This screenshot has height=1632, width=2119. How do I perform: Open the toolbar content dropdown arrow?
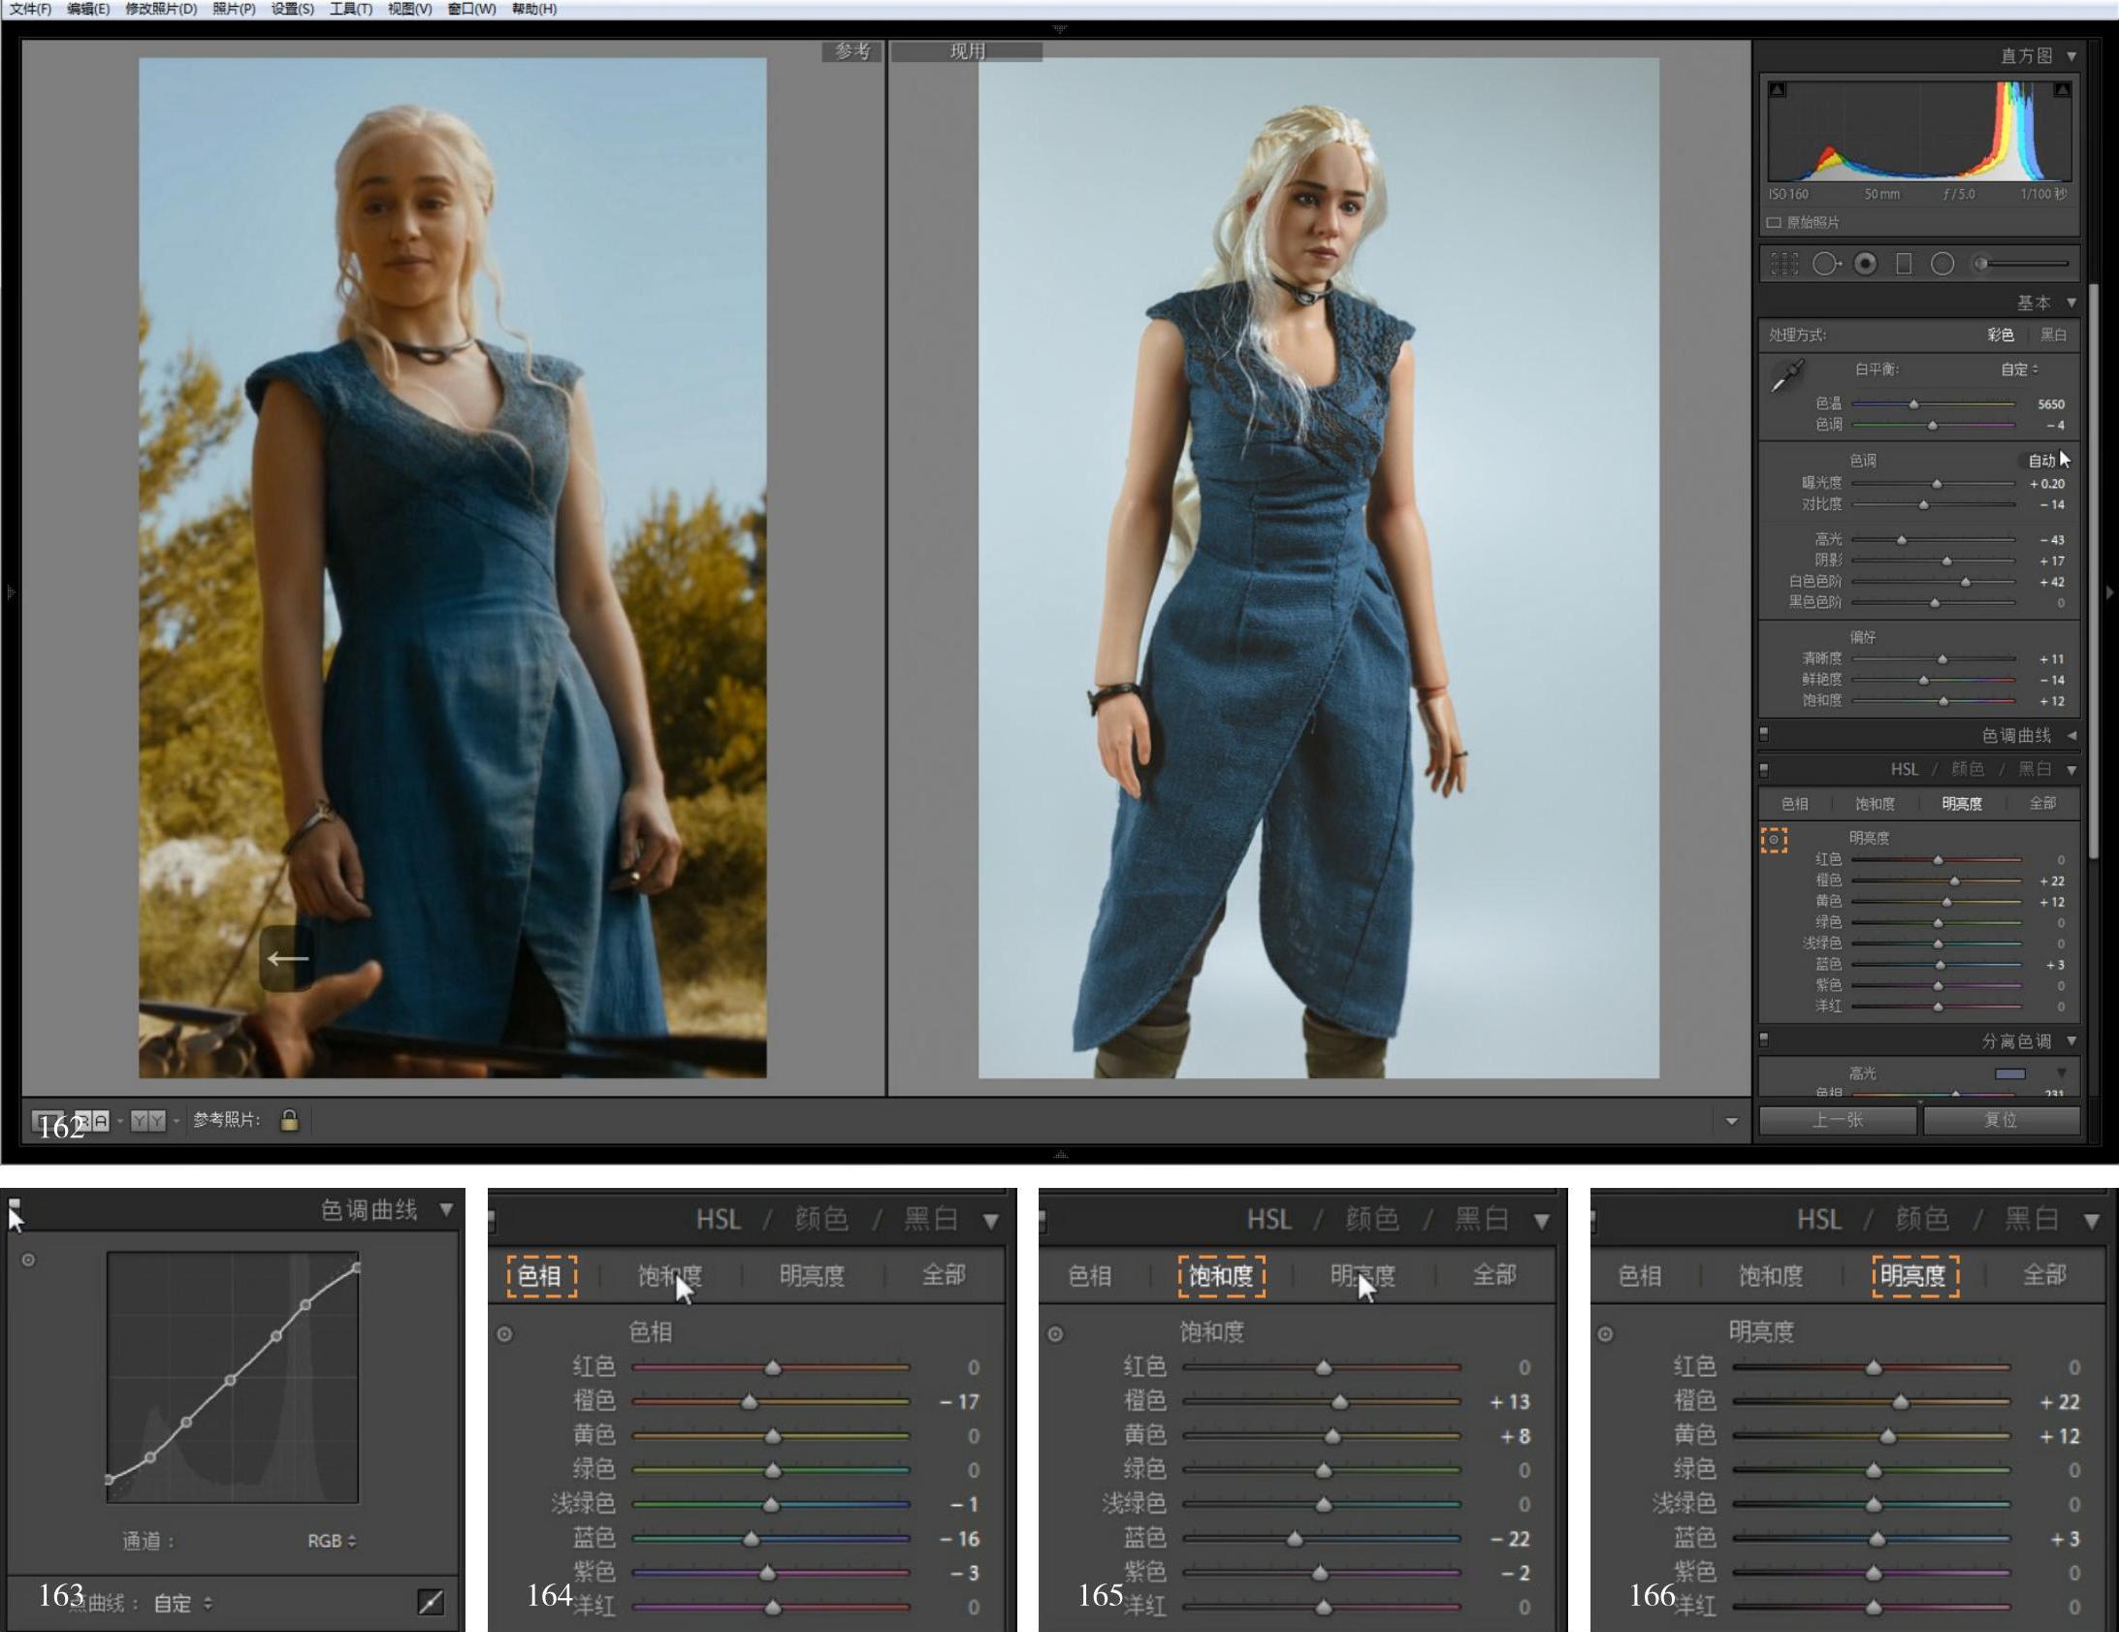(1732, 1122)
